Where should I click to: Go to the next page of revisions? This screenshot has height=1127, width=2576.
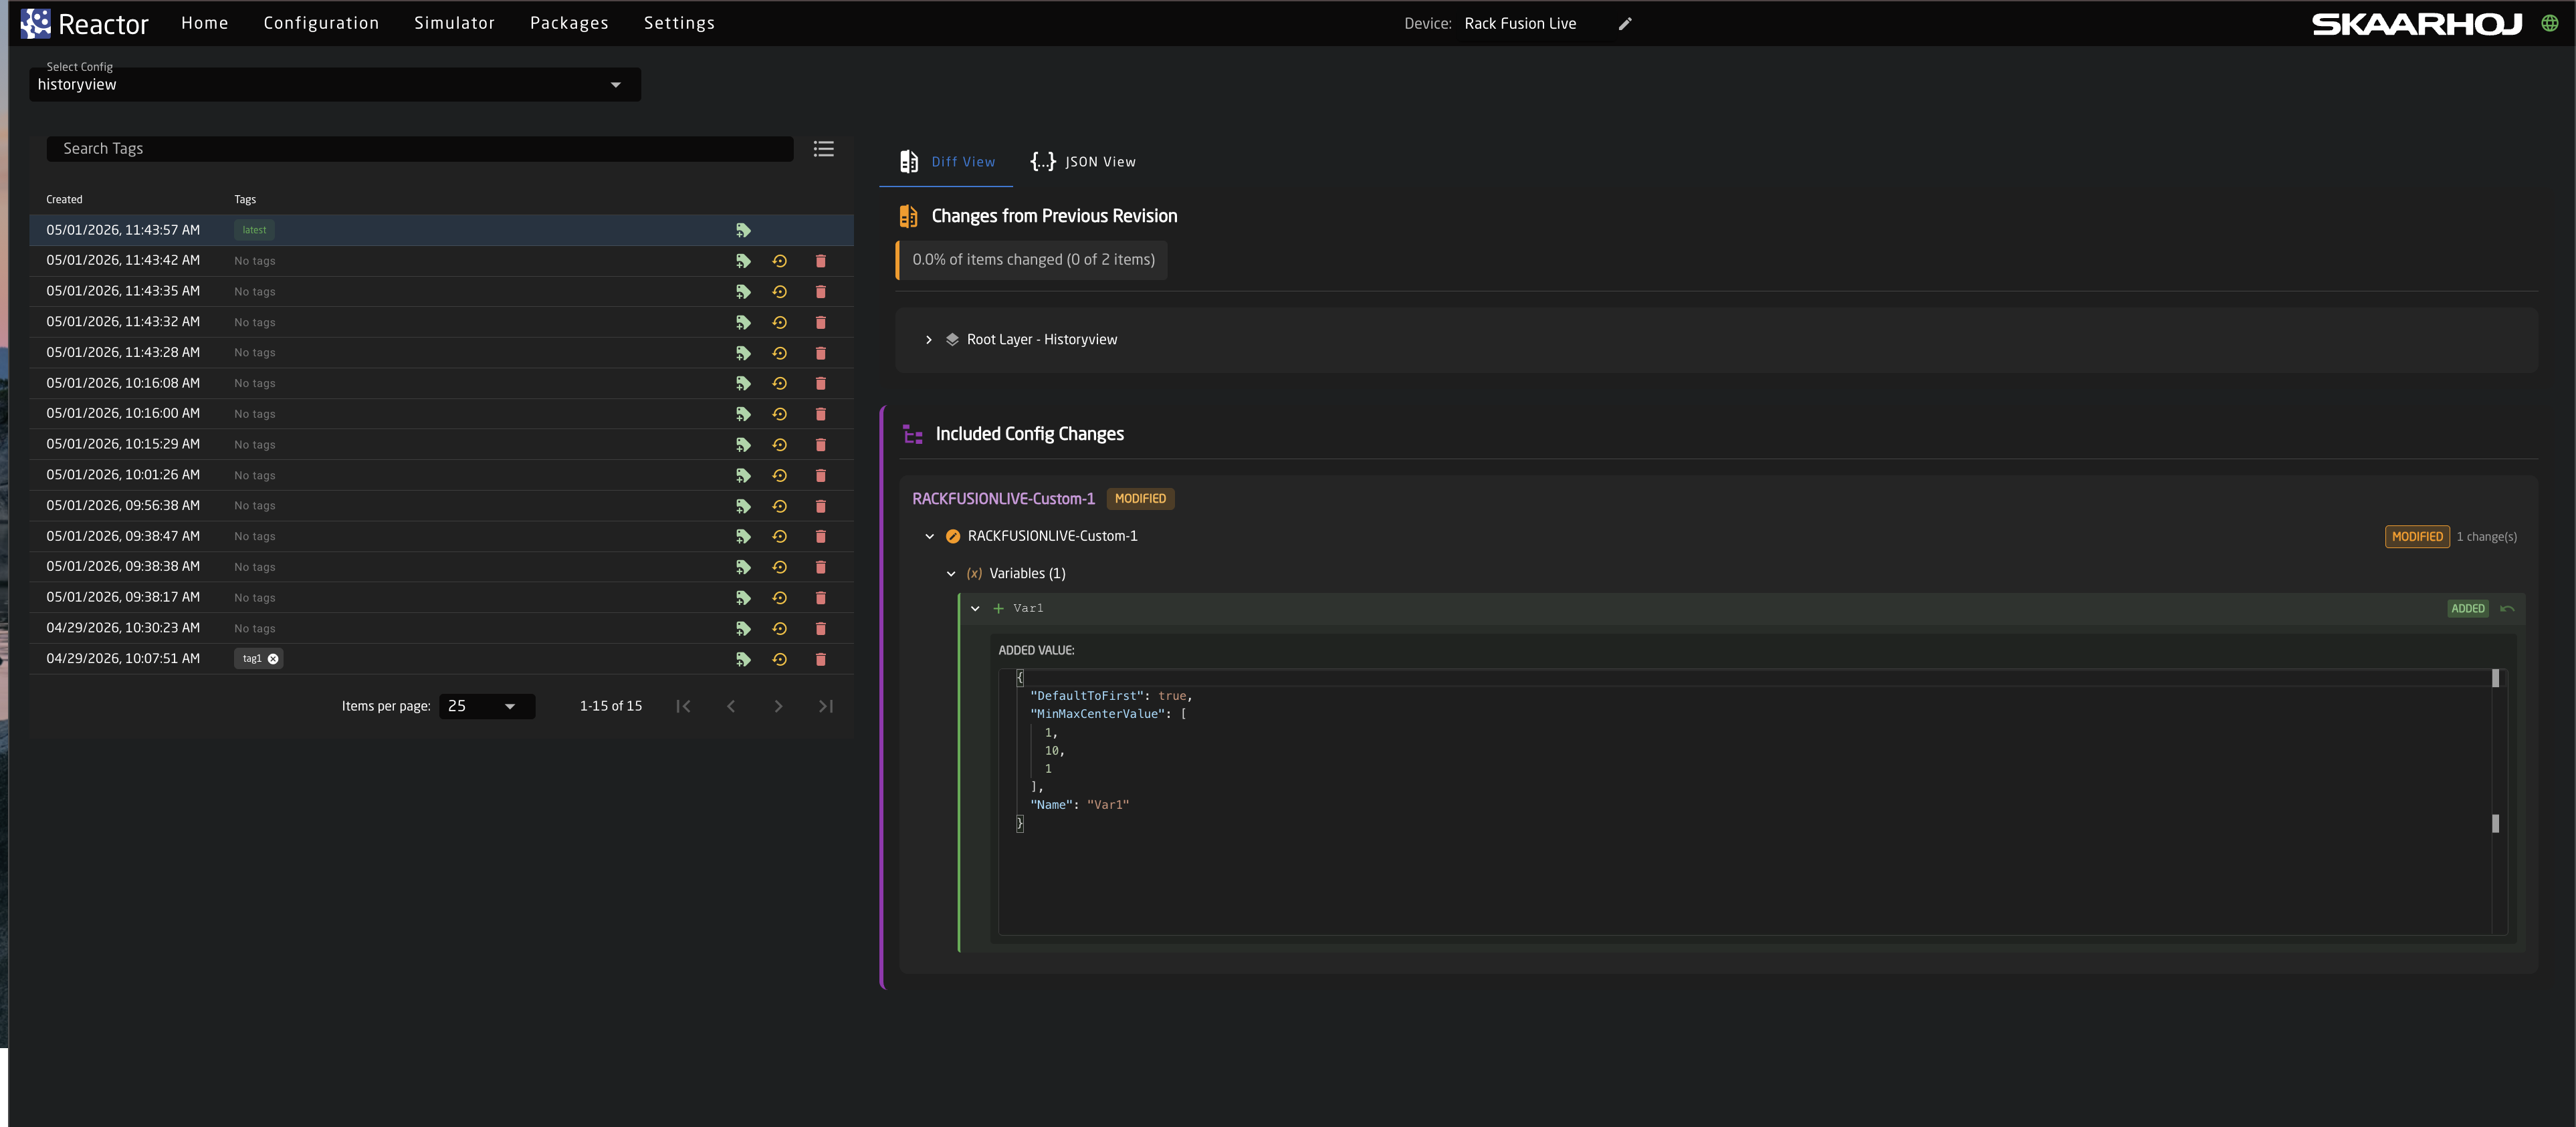778,707
